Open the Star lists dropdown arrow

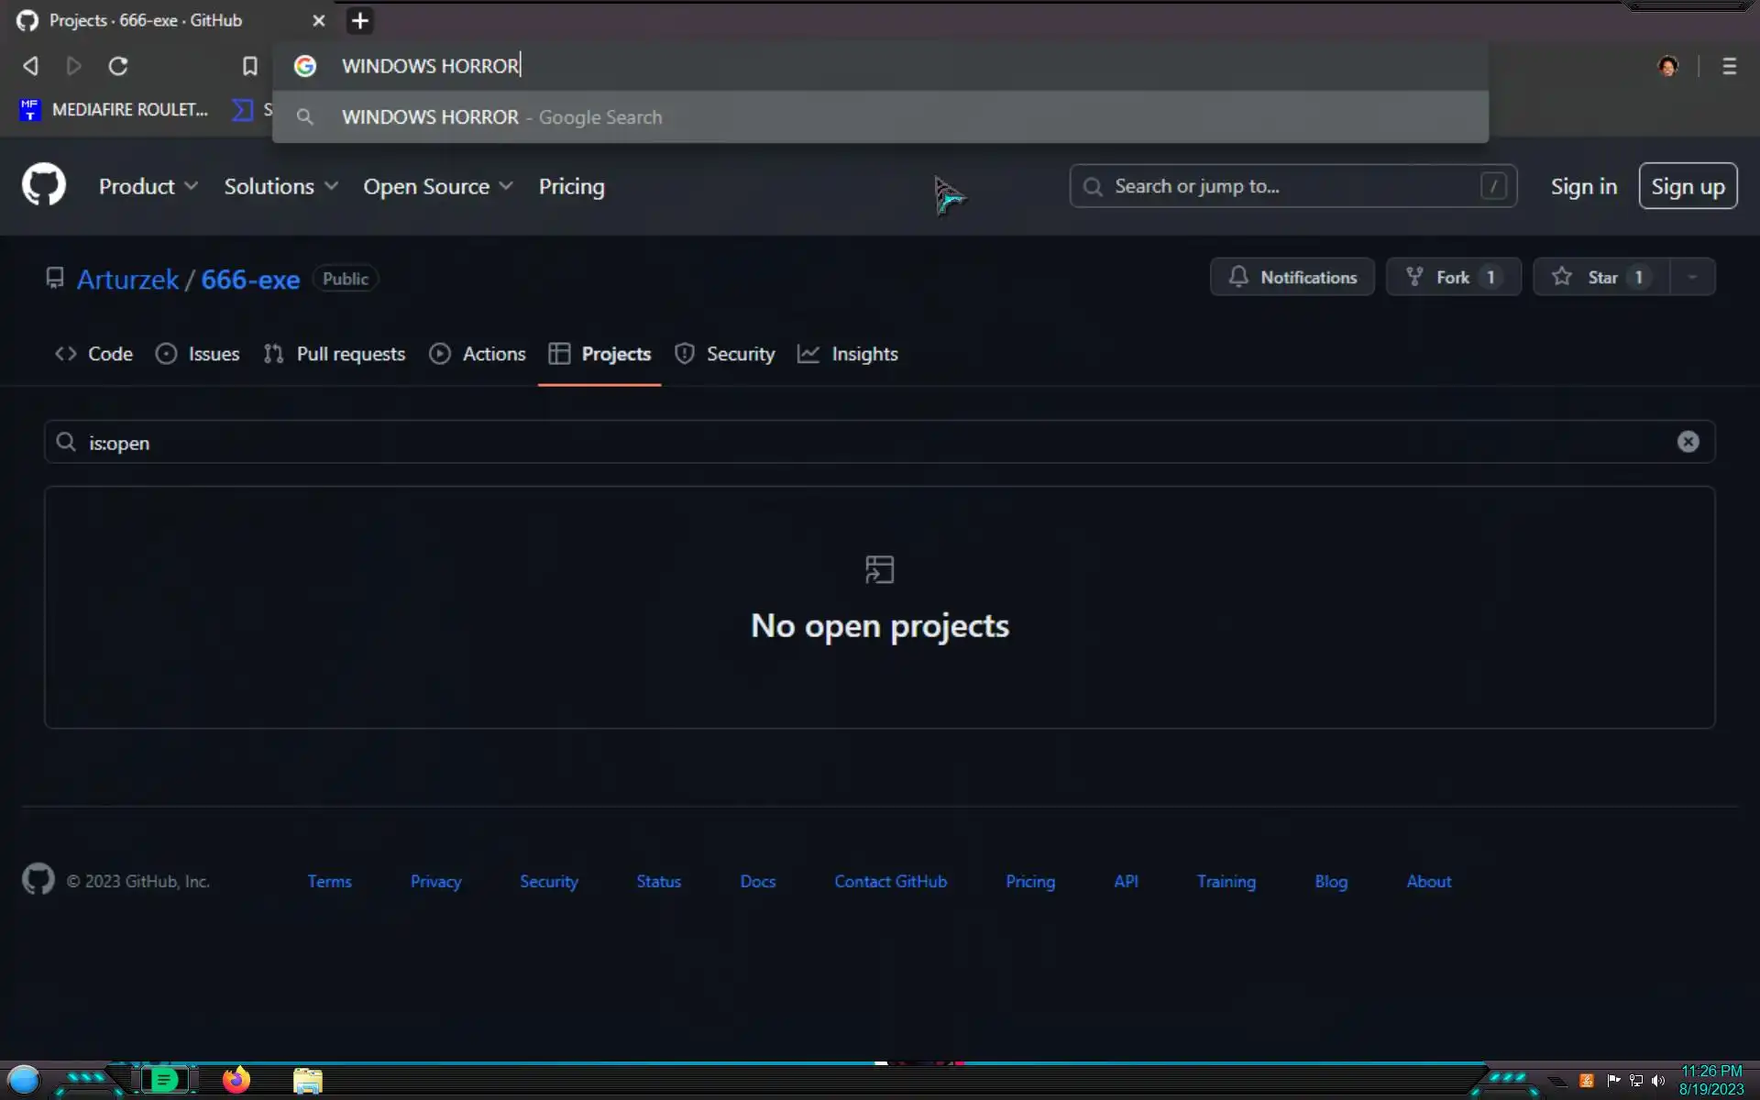pos(1692,277)
